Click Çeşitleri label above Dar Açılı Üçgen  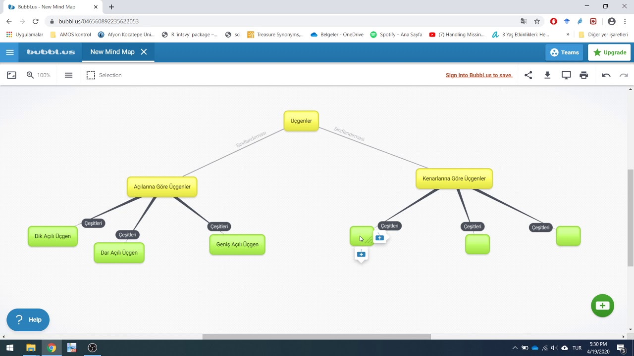[127, 235]
